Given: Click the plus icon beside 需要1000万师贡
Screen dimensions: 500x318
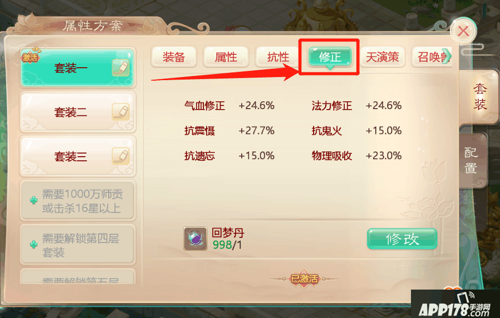Looking at the screenshot, I should coord(34,201).
